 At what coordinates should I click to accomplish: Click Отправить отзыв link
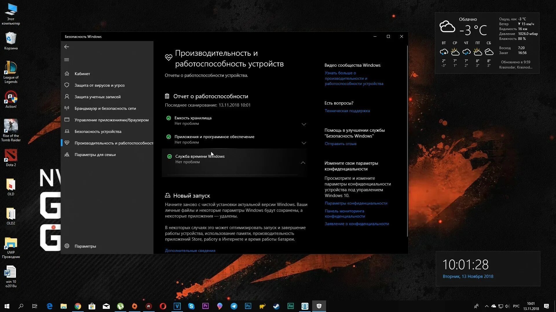tap(340, 144)
